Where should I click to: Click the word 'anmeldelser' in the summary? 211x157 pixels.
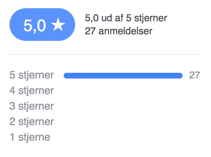tap(125, 31)
